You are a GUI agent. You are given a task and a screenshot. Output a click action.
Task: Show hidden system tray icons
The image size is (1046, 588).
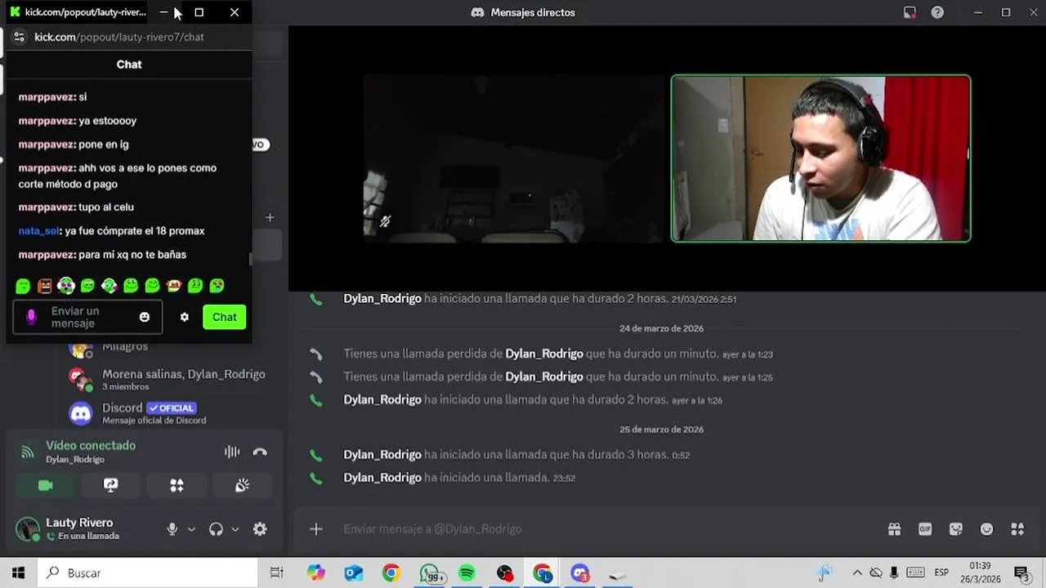(x=856, y=573)
